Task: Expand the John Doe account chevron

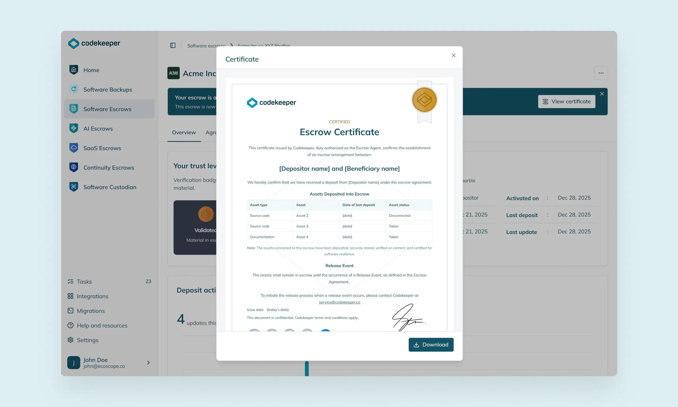Action: [x=148, y=363]
